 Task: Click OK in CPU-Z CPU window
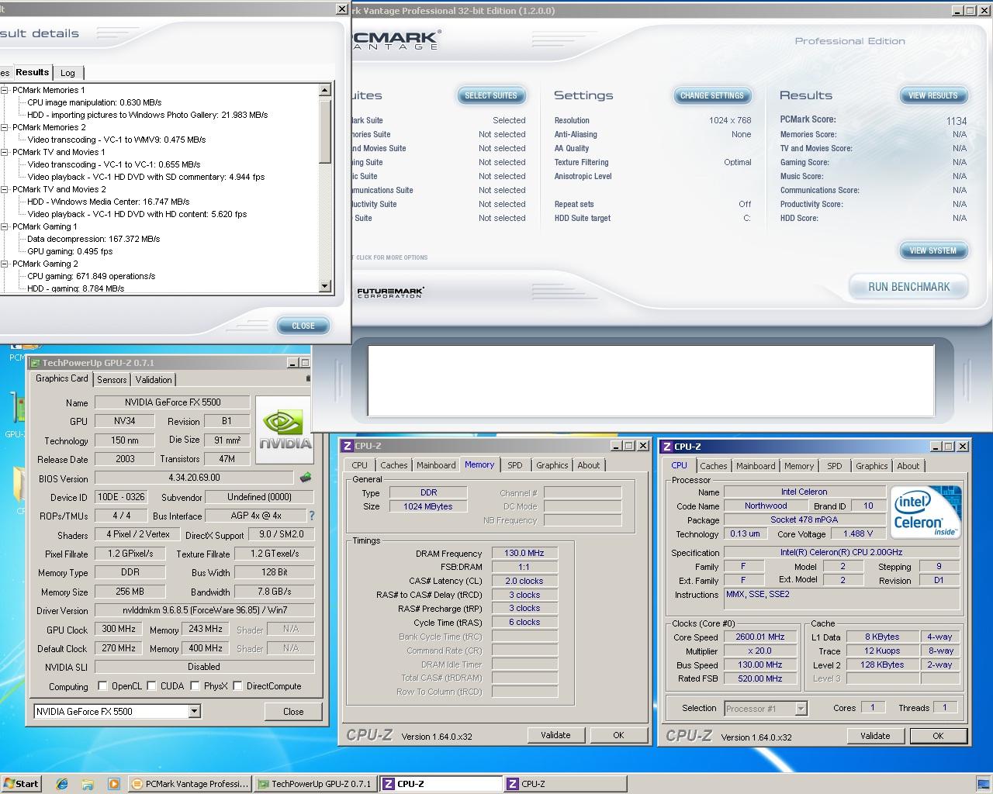pos(938,736)
